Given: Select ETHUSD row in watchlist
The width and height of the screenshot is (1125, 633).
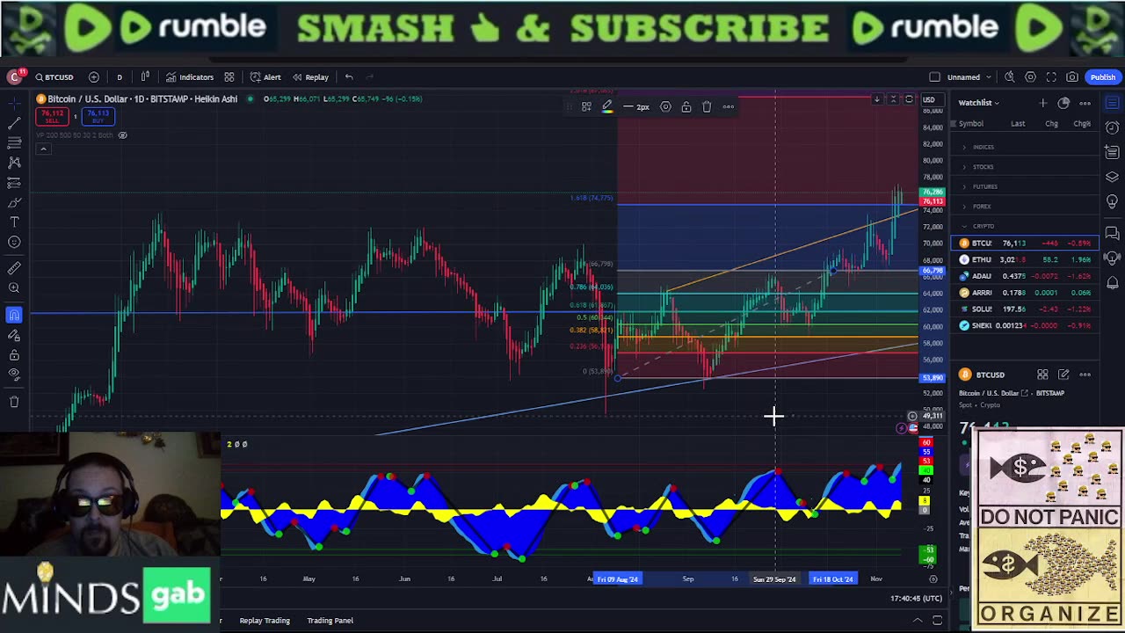Looking at the screenshot, I should tap(1025, 259).
